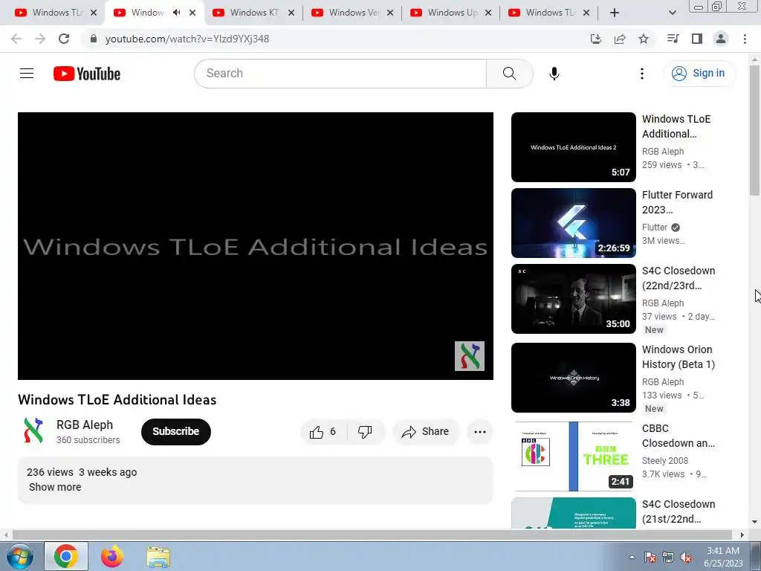
Task: Open S4C Closedown (21st/22nd… title
Action: tap(679, 512)
